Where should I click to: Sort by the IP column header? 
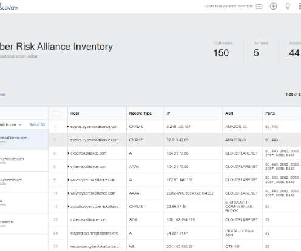click(168, 113)
